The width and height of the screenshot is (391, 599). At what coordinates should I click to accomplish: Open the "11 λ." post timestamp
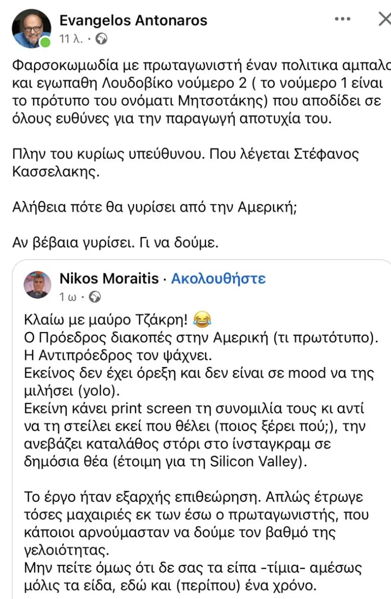click(71, 40)
